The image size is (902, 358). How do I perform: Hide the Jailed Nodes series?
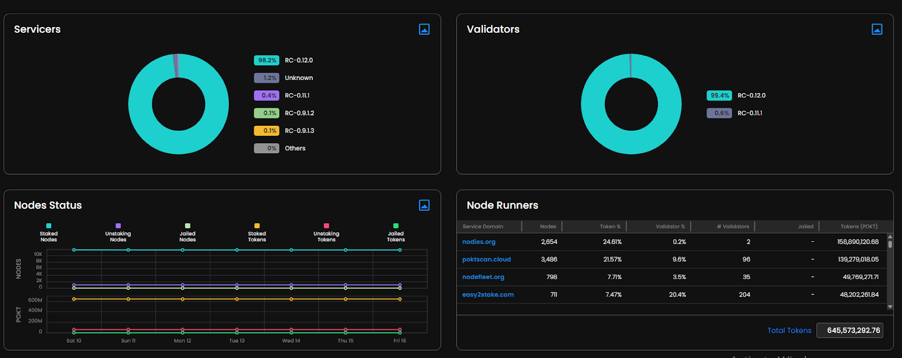(188, 233)
